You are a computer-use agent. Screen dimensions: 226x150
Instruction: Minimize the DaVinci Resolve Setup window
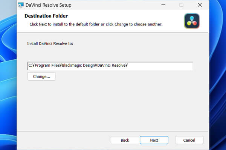(x=163, y=5)
